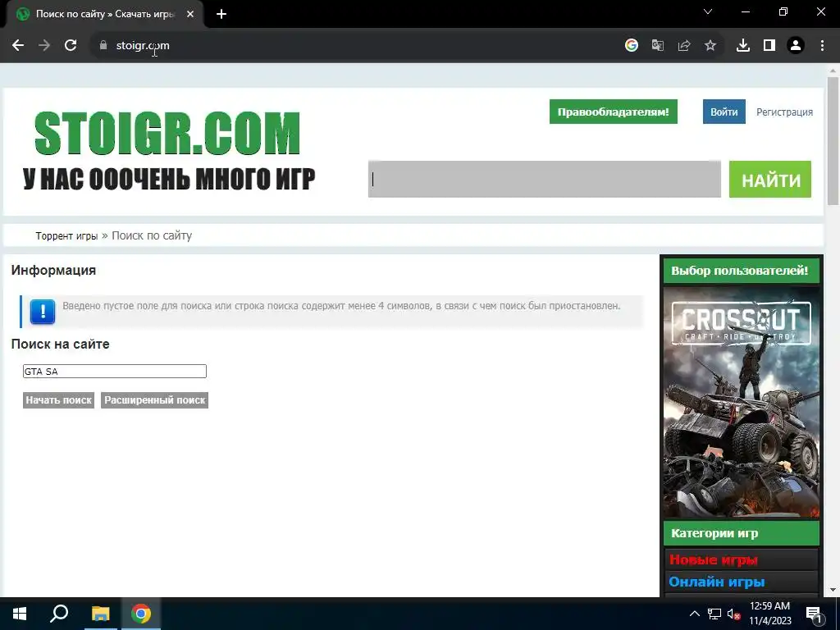Select the Поиск по сайту tab

tap(105, 14)
